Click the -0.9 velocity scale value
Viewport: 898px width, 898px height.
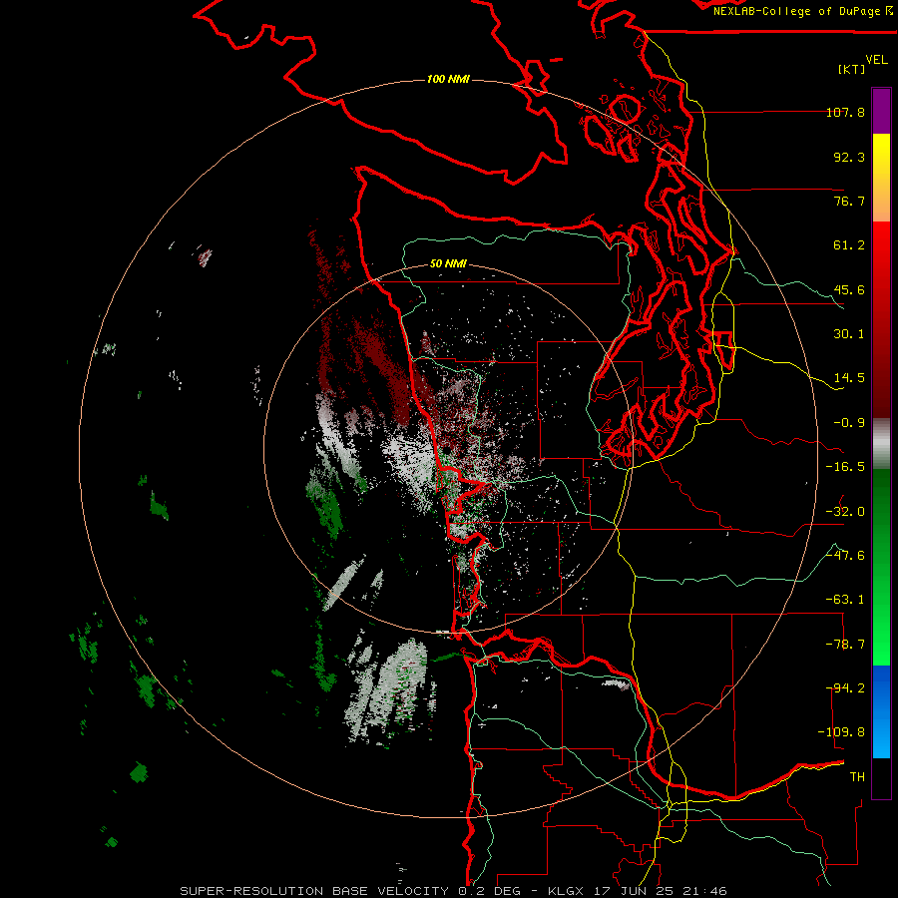(x=849, y=423)
